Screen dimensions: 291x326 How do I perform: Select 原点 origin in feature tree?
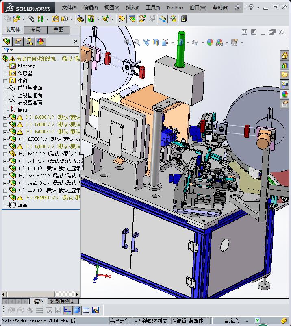click(22, 110)
